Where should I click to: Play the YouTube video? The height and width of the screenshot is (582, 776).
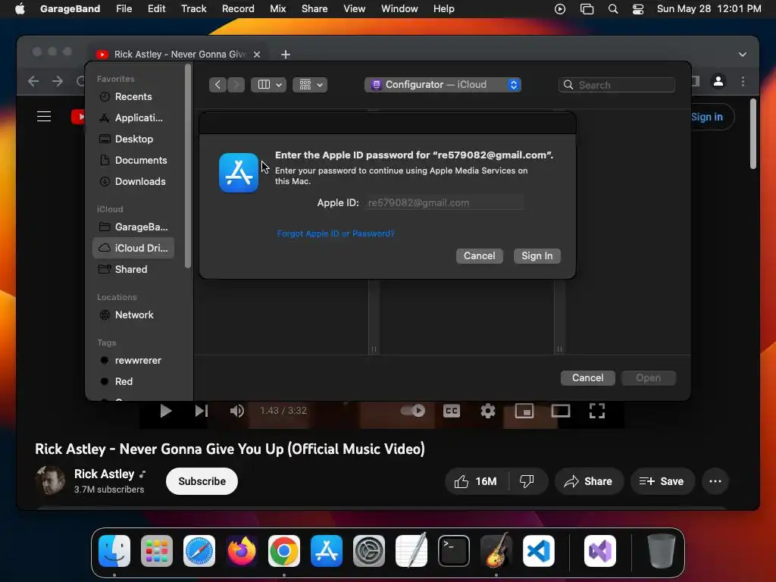(x=165, y=411)
